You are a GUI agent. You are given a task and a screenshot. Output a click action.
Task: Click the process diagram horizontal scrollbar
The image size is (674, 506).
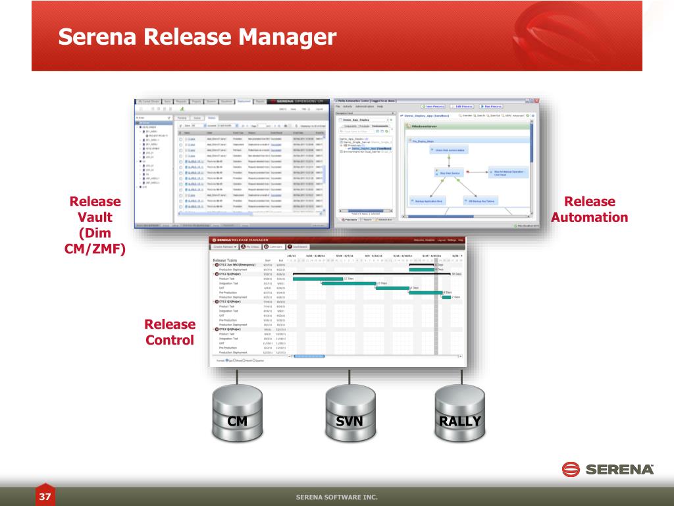pos(466,216)
